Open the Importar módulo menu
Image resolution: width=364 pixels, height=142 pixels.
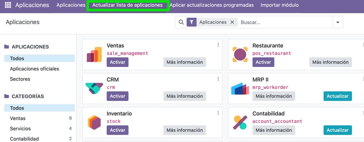point(279,5)
